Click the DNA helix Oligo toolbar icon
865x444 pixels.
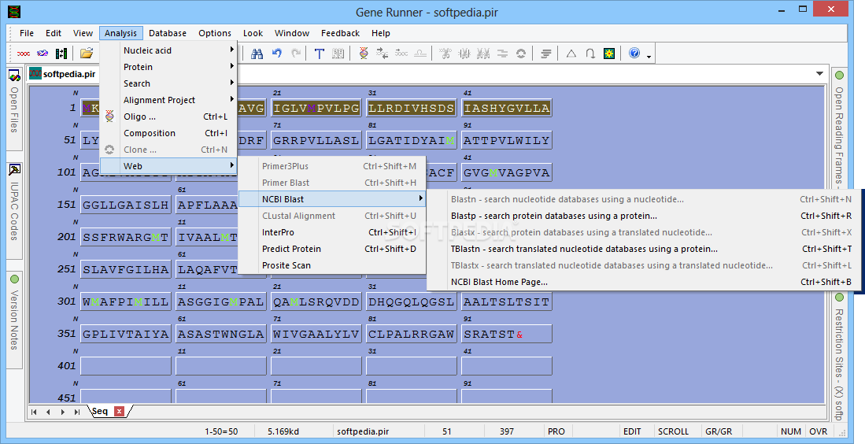[363, 54]
